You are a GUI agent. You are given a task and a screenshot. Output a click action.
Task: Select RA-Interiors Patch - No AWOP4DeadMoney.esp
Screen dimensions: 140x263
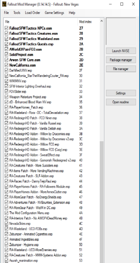point(38,218)
